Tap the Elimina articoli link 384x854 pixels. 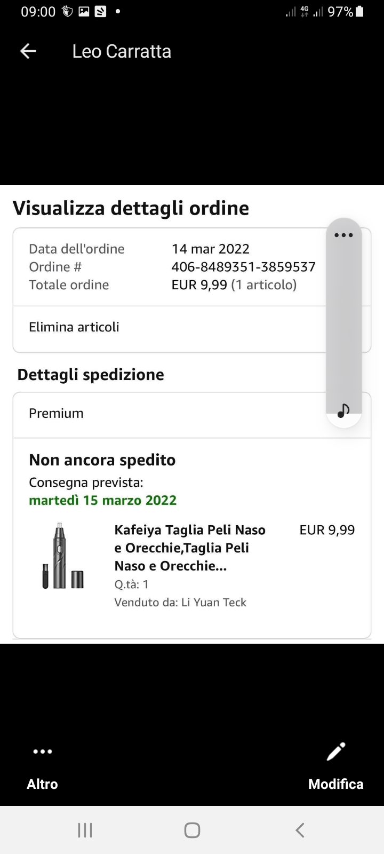74,327
